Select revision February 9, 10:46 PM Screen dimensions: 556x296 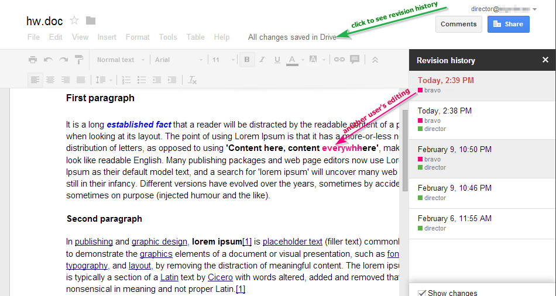click(482, 193)
